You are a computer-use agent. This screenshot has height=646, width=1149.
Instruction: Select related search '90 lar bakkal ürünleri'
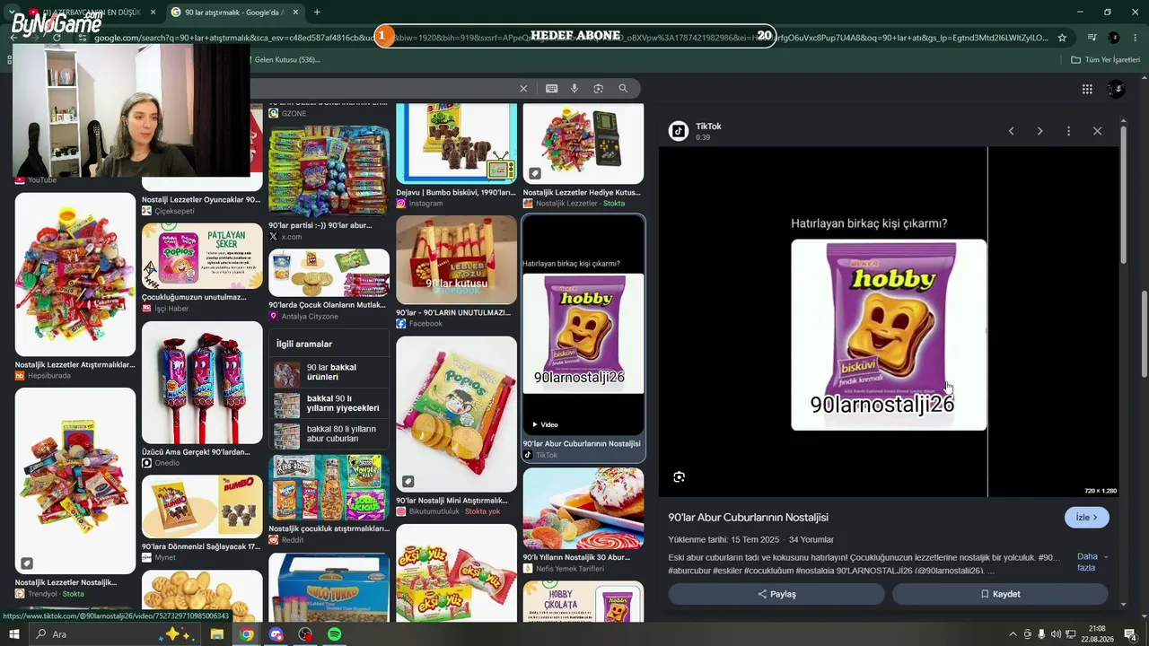point(329,372)
